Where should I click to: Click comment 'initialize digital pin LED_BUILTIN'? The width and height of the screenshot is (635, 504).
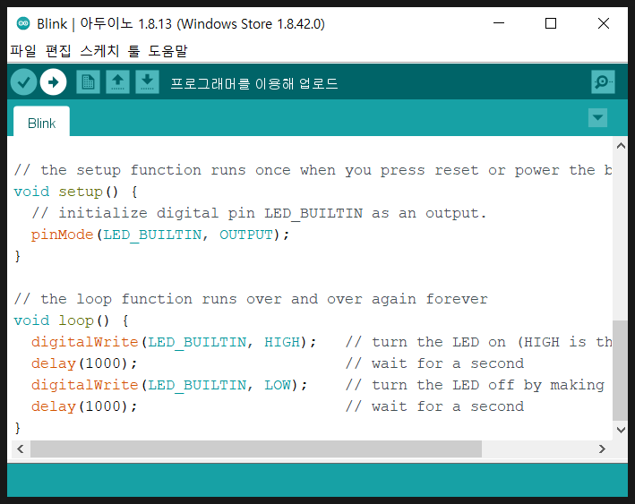click(x=210, y=213)
